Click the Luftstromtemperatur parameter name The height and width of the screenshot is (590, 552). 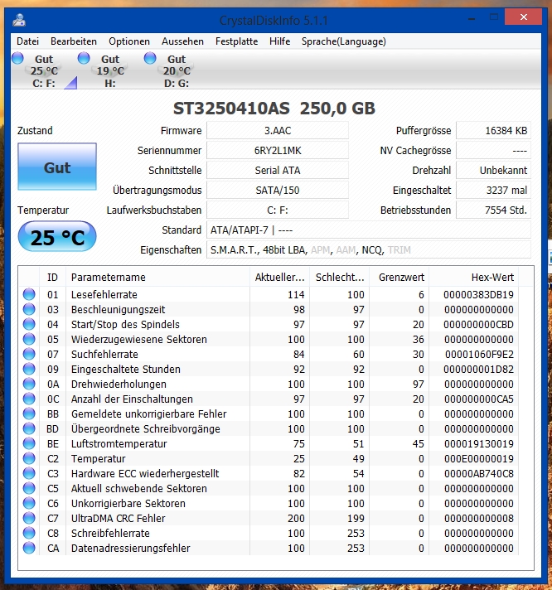pos(119,443)
